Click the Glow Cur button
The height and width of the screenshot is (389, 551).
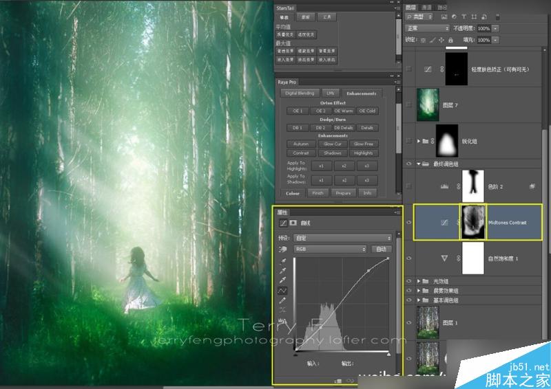(333, 144)
